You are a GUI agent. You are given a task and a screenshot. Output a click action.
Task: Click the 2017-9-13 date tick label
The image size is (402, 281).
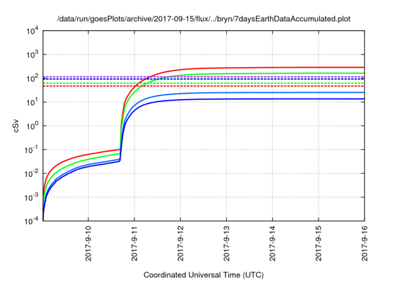[x=226, y=243]
